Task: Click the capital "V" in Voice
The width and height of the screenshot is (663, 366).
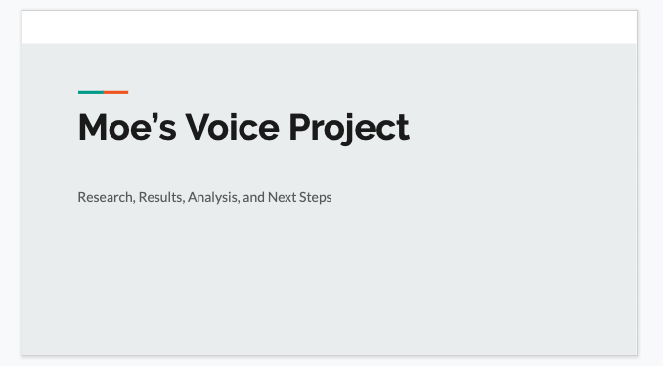Action: 199,127
